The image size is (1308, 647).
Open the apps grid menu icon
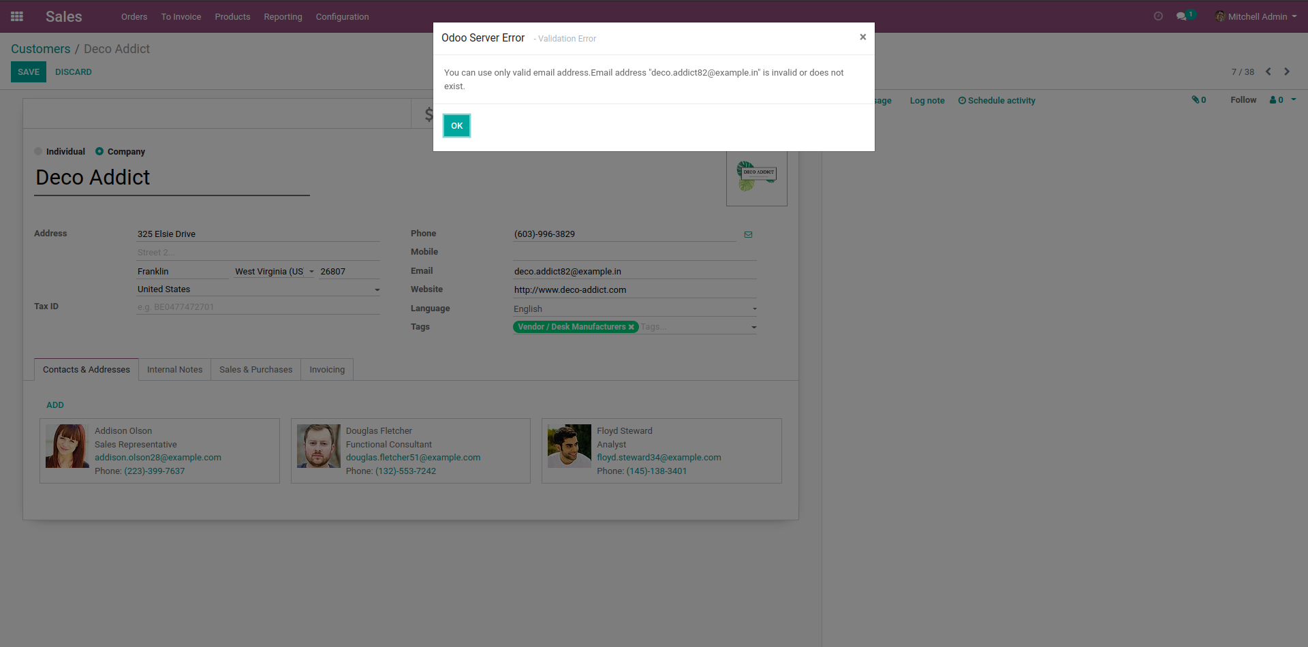click(x=17, y=16)
